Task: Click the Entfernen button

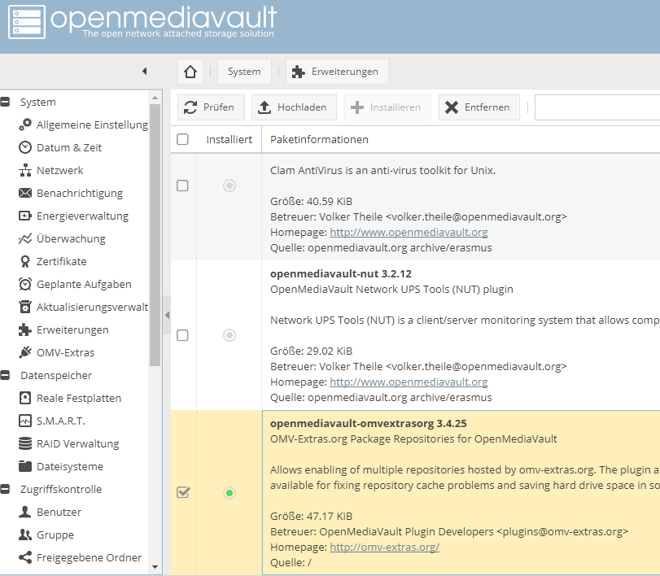Action: [x=479, y=107]
